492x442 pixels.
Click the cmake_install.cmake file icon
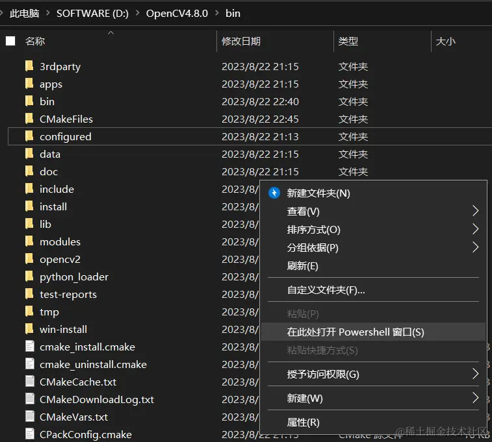pyautogui.click(x=30, y=346)
